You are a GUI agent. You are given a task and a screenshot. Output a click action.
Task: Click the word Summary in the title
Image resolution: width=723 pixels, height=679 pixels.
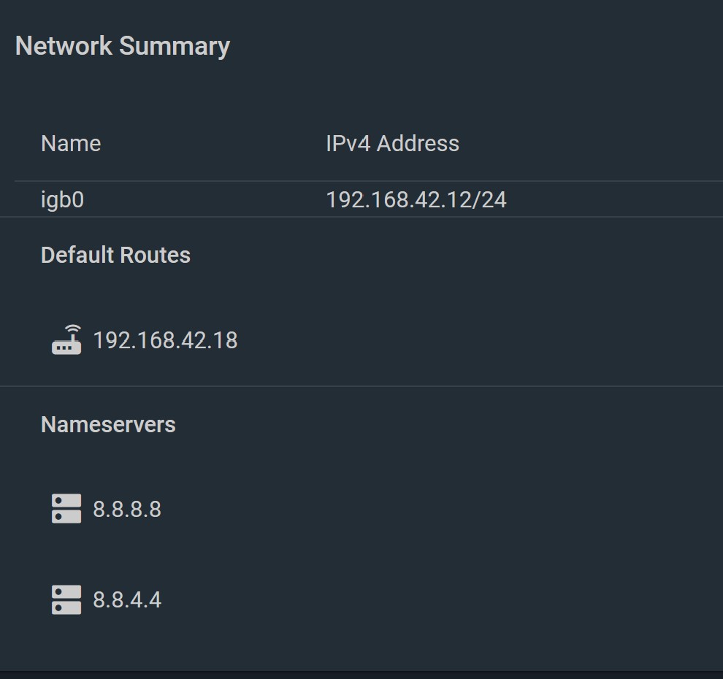coord(175,46)
